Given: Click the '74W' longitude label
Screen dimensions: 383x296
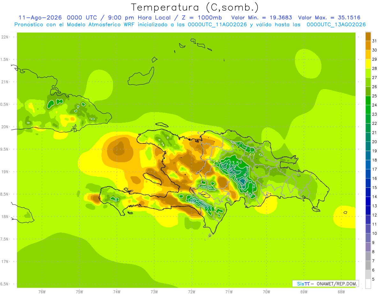Looking at the screenshot, I should (116, 292).
